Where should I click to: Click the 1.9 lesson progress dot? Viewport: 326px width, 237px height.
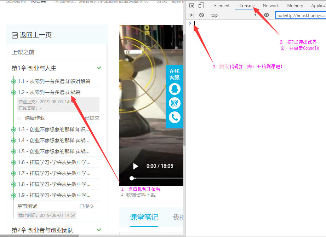click(x=13, y=196)
